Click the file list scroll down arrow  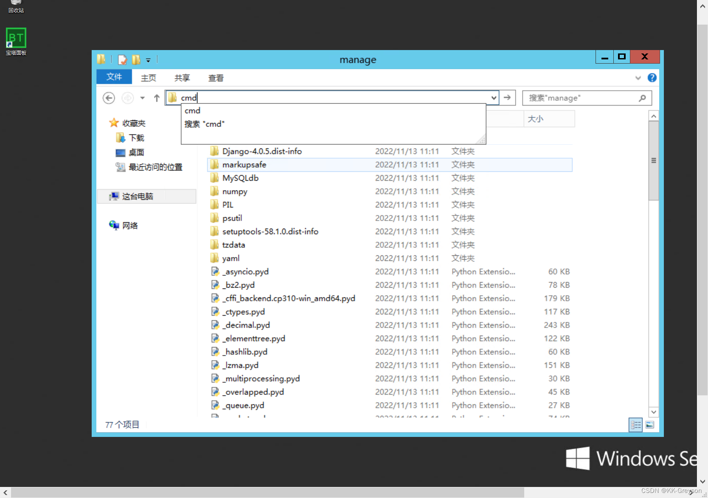[654, 412]
